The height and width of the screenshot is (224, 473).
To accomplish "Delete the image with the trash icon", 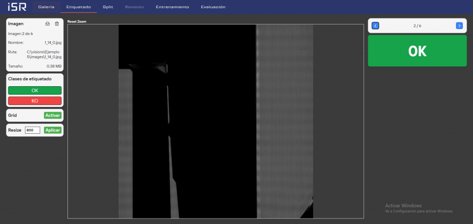I will pyautogui.click(x=57, y=24).
